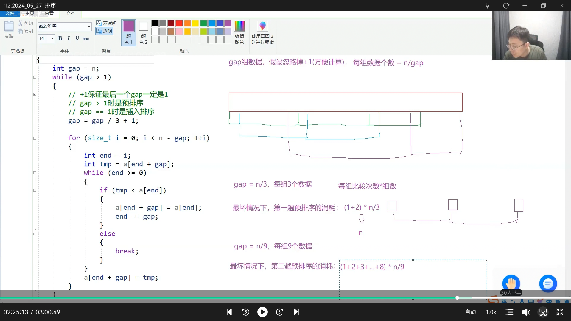Toggle underline text formatting
Image resolution: width=571 pixels, height=321 pixels.
[77, 38]
